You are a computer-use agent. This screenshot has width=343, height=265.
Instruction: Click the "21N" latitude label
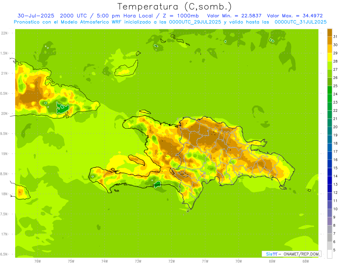[x=5, y=73]
